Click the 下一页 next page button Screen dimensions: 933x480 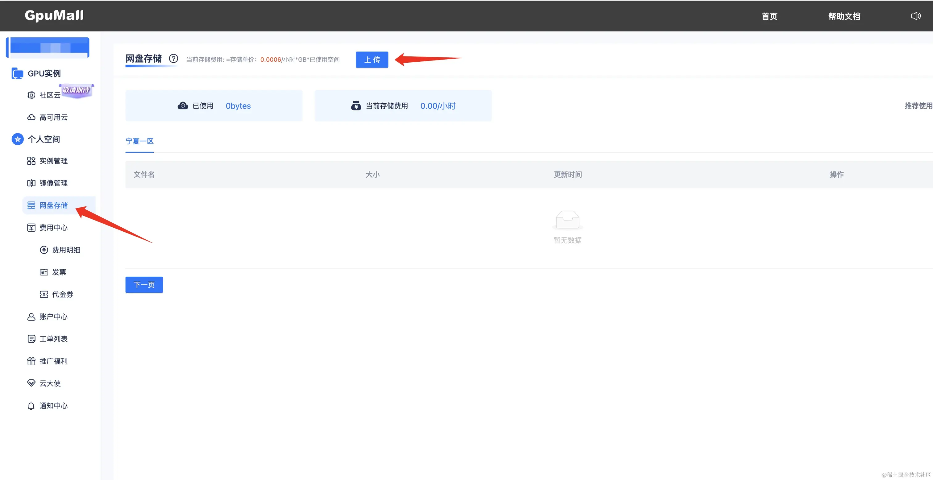(144, 285)
